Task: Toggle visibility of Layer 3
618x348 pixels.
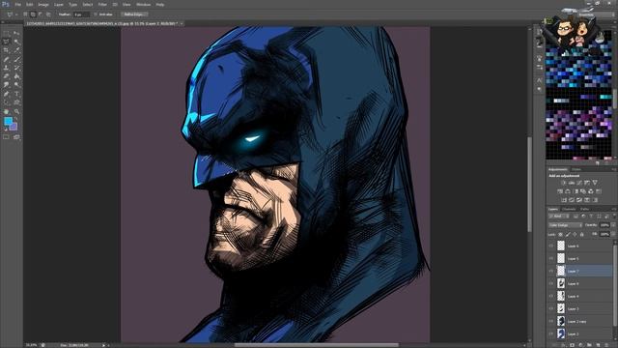Action: click(551, 309)
